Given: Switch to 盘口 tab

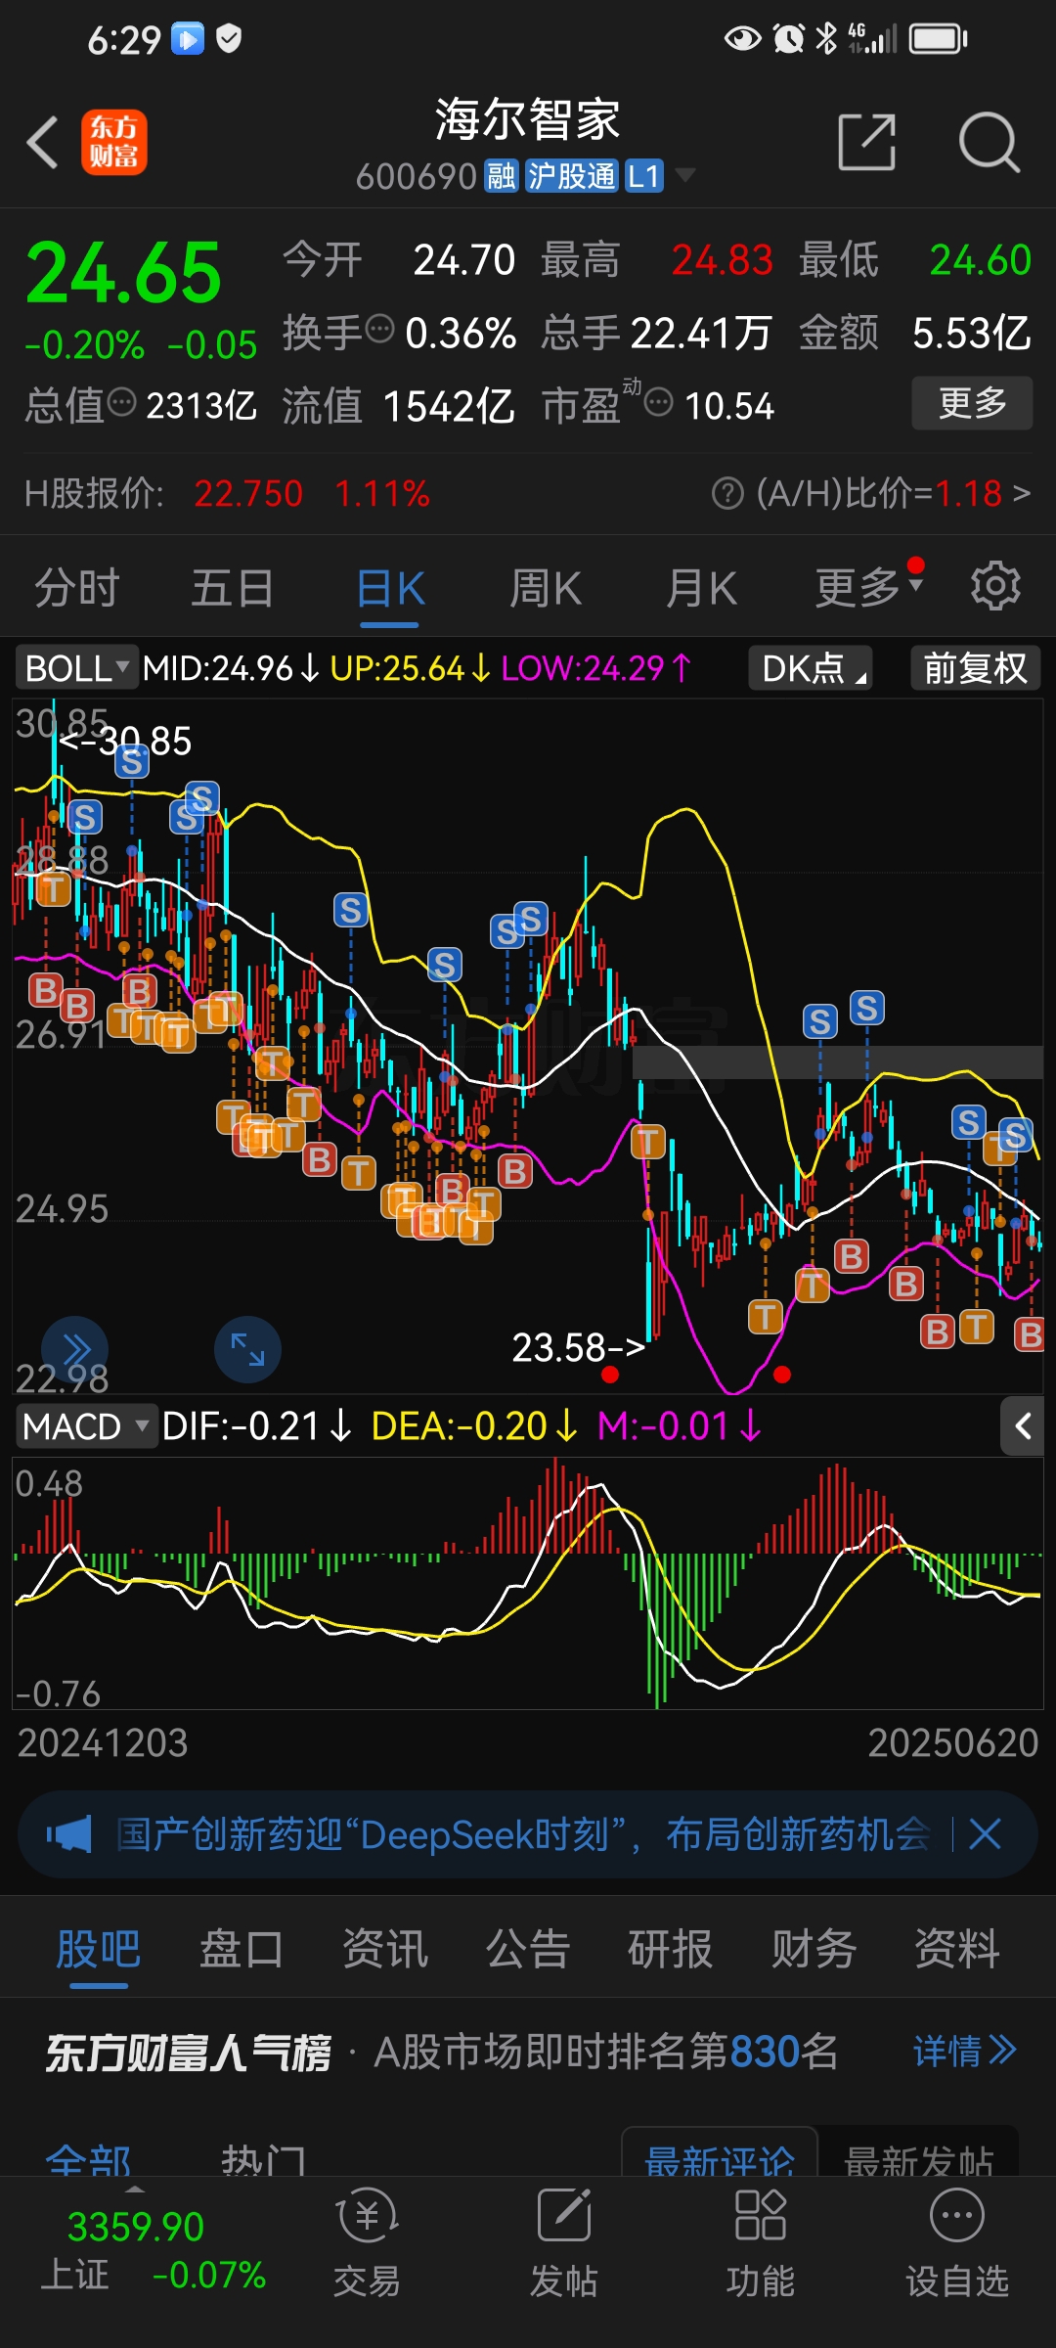Looking at the screenshot, I should tap(242, 1949).
